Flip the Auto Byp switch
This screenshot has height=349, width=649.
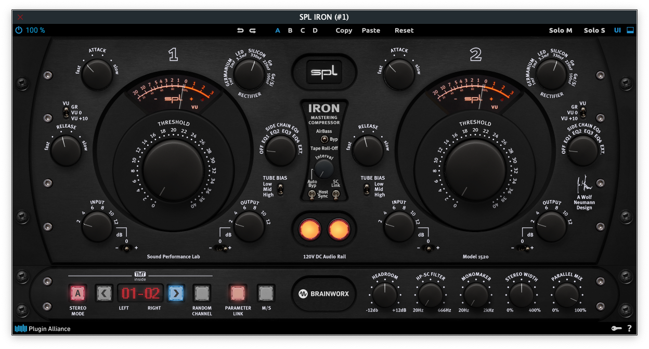pyautogui.click(x=312, y=194)
